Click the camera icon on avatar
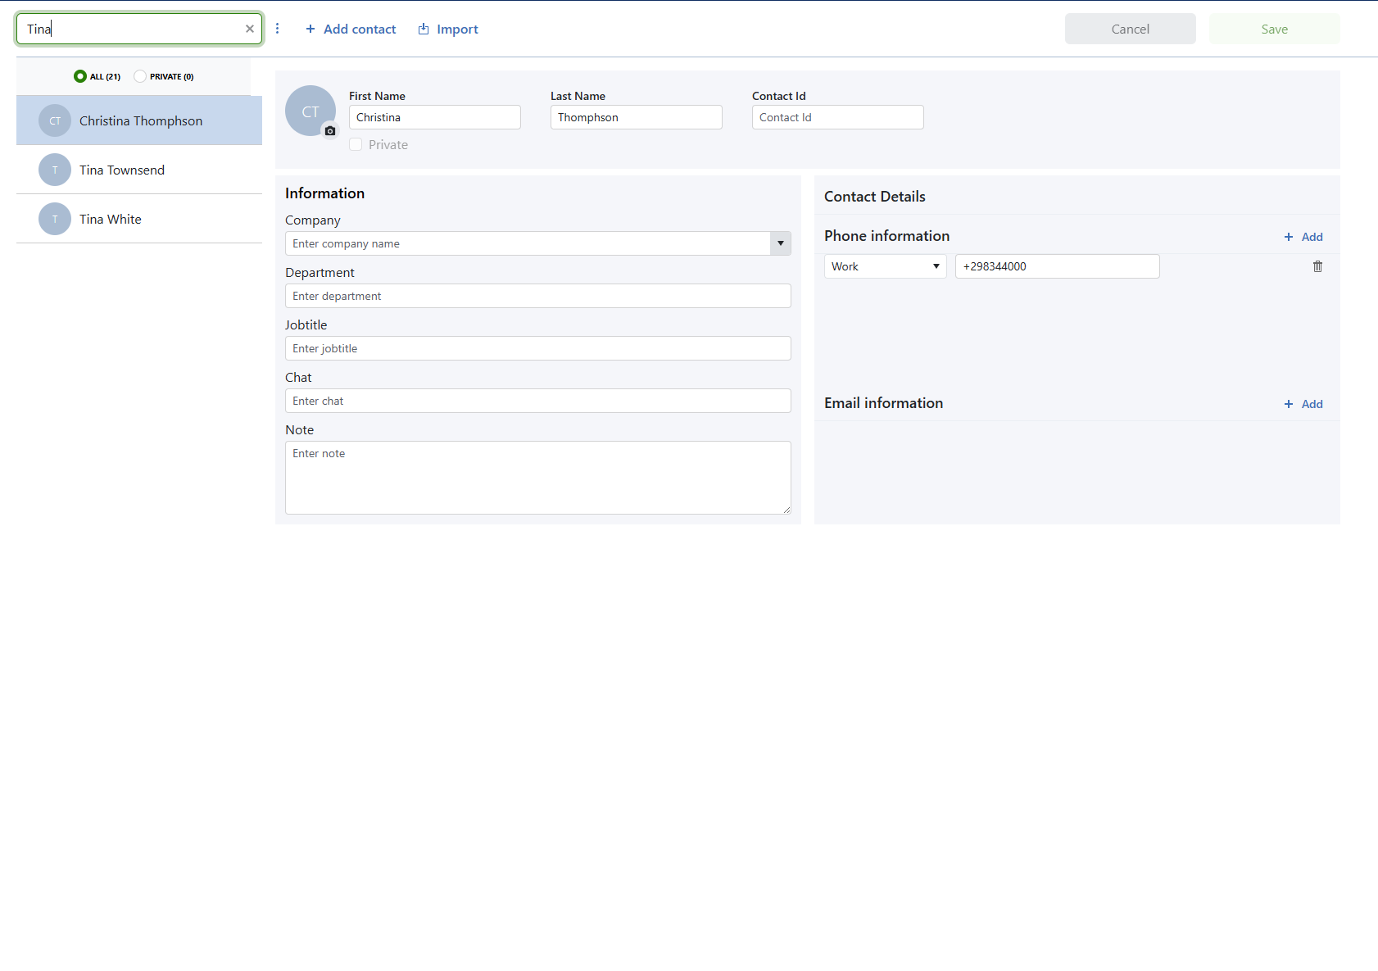This screenshot has width=1378, height=971. pyautogui.click(x=330, y=130)
